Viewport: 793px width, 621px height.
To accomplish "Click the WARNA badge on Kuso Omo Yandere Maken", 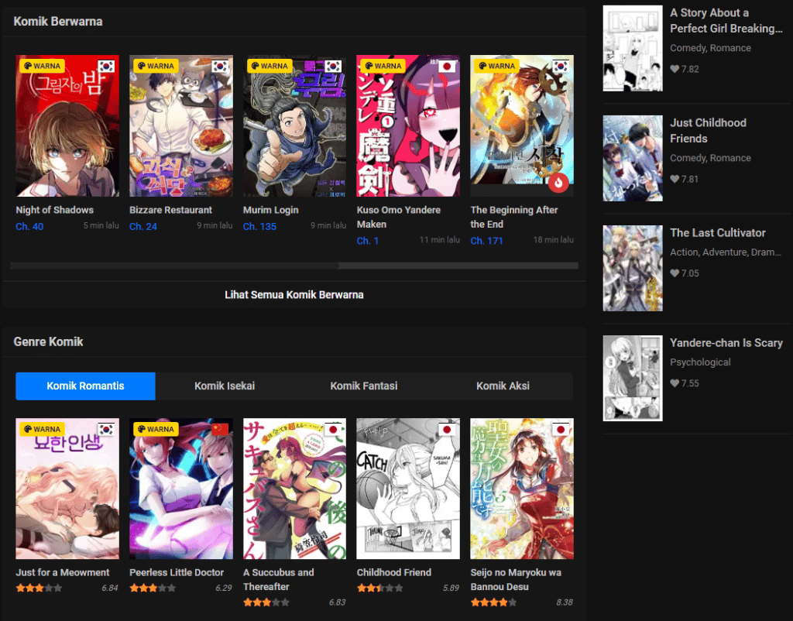I will (383, 66).
